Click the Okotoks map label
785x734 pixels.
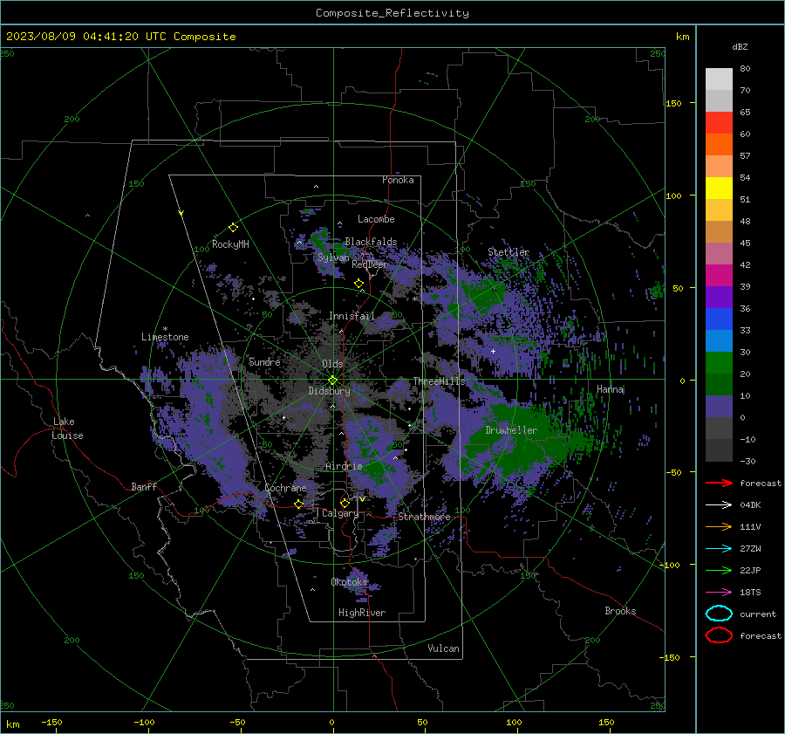350,581
